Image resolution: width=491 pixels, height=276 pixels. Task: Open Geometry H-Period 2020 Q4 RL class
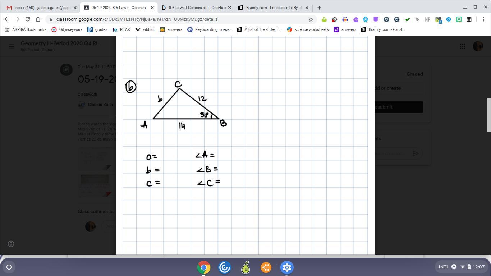pos(60,43)
